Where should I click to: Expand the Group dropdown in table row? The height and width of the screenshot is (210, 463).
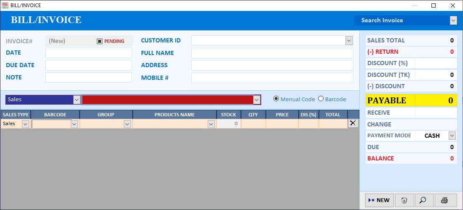127,124
